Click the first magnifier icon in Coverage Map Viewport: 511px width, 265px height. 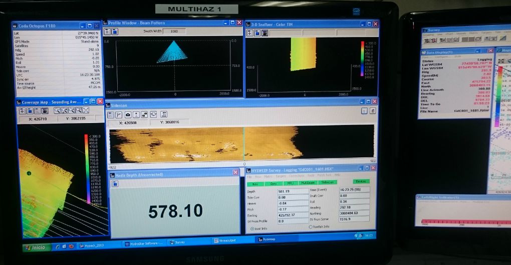(x=58, y=110)
